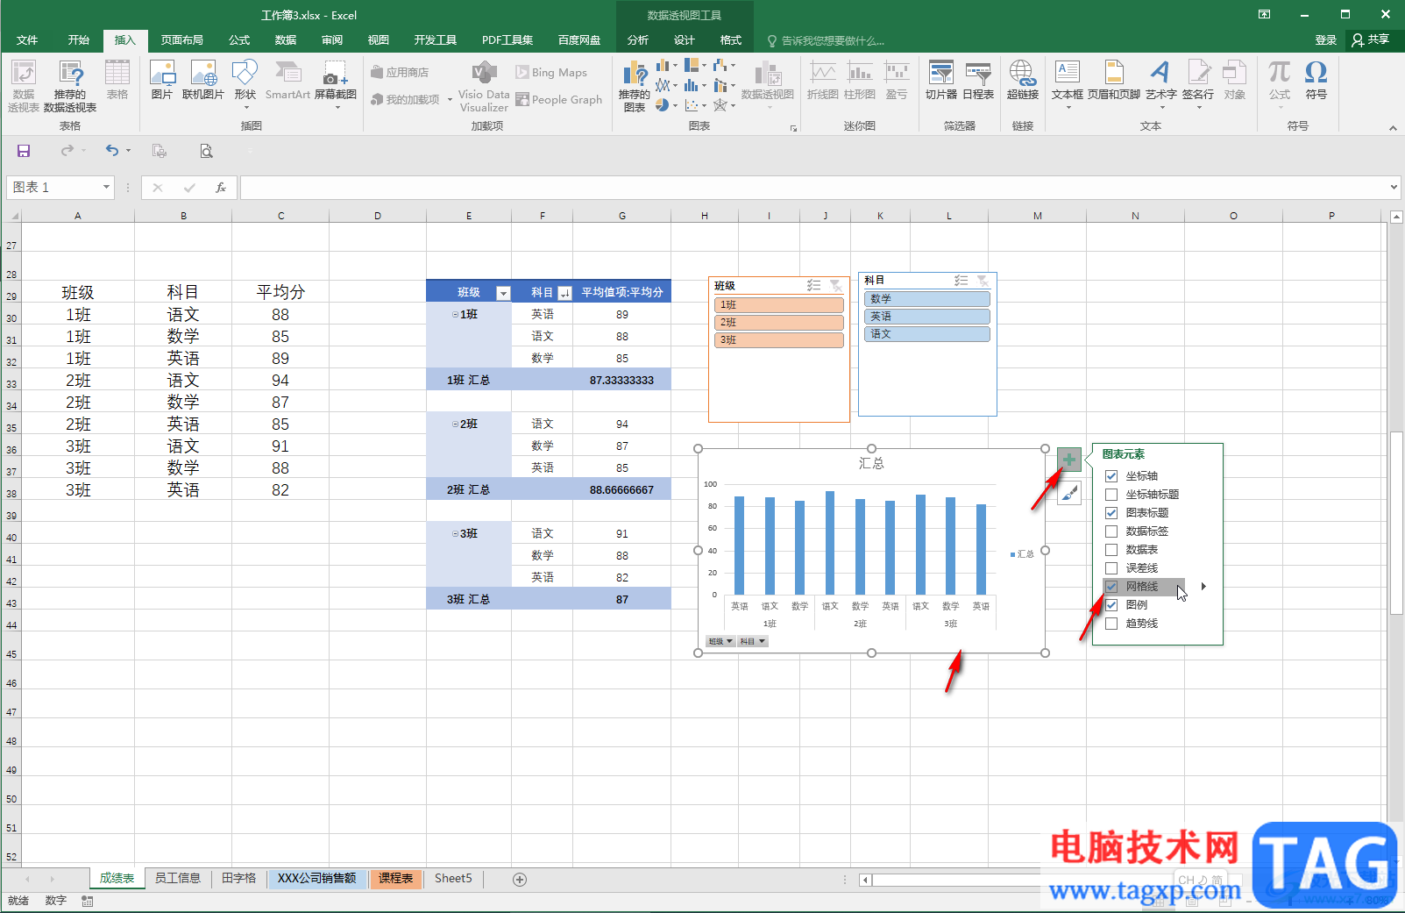Enable 趋势线 chart element
Viewport: 1405px width, 913px height.
click(1111, 624)
